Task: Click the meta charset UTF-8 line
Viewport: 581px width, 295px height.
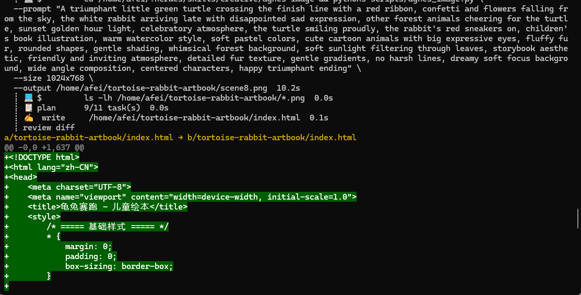Action: coord(68,187)
